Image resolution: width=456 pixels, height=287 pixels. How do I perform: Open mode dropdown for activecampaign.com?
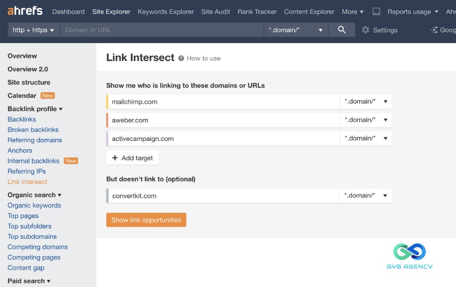pos(365,138)
